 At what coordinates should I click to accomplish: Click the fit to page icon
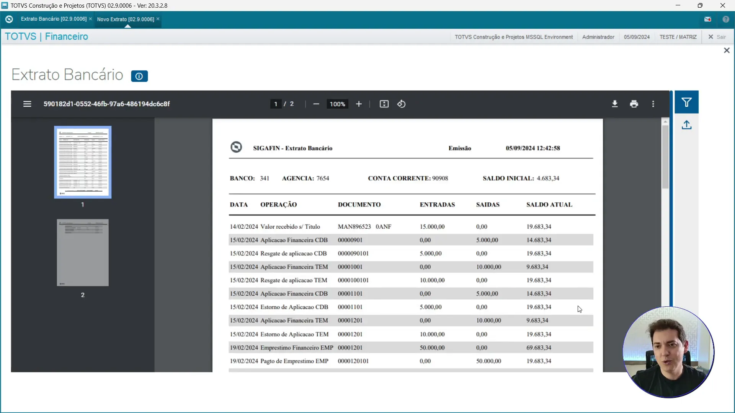[x=384, y=104]
